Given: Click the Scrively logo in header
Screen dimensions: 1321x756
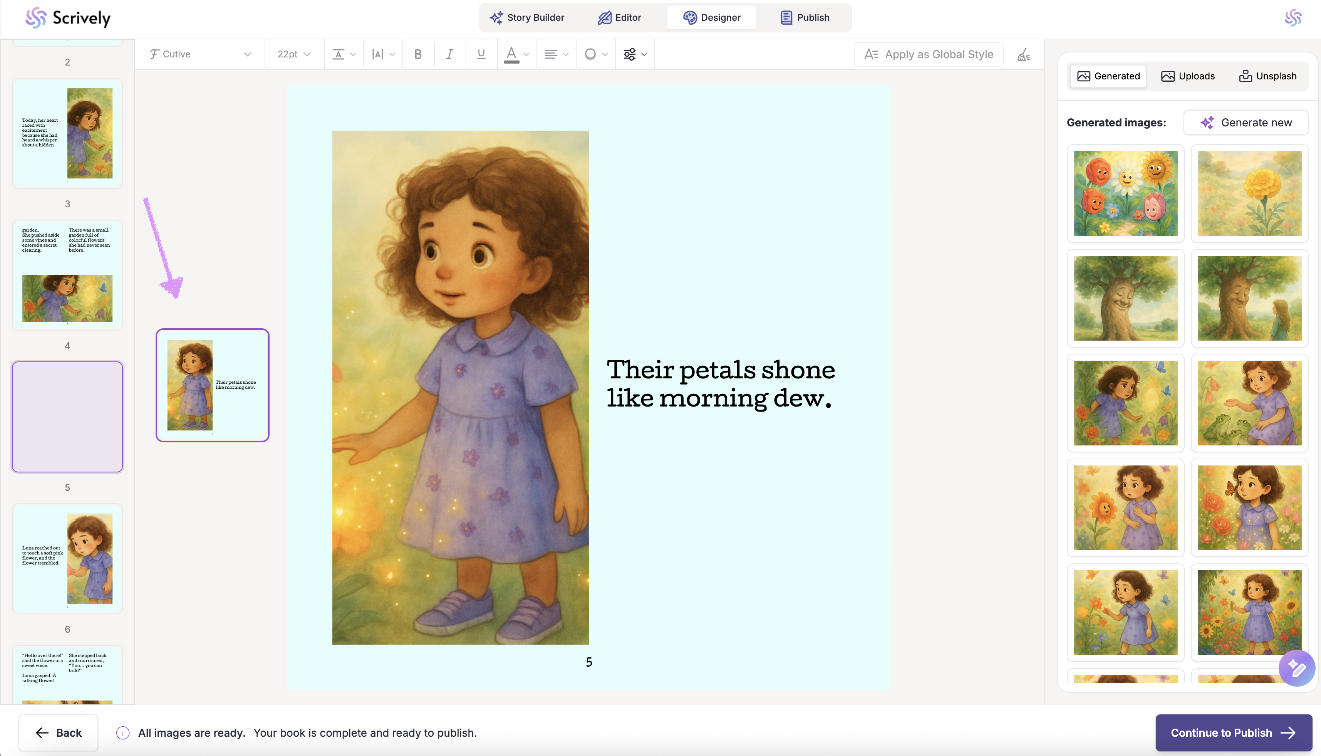Looking at the screenshot, I should pos(68,18).
